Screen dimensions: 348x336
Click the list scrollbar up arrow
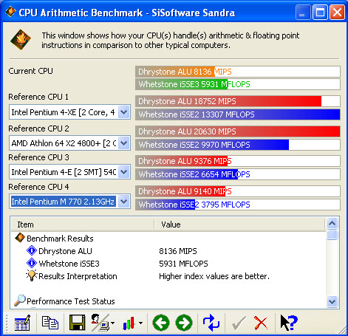pyautogui.click(x=332, y=224)
